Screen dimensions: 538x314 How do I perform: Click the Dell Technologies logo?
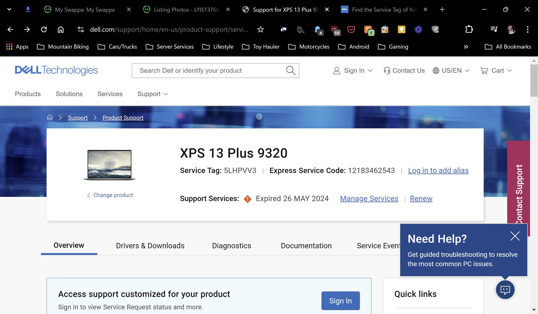pos(56,70)
